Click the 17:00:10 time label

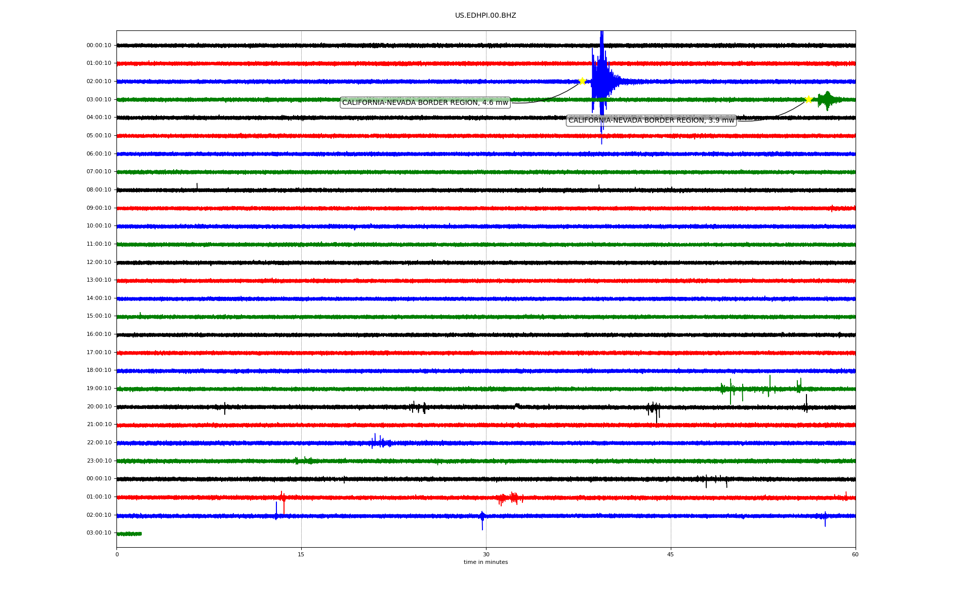99,353
